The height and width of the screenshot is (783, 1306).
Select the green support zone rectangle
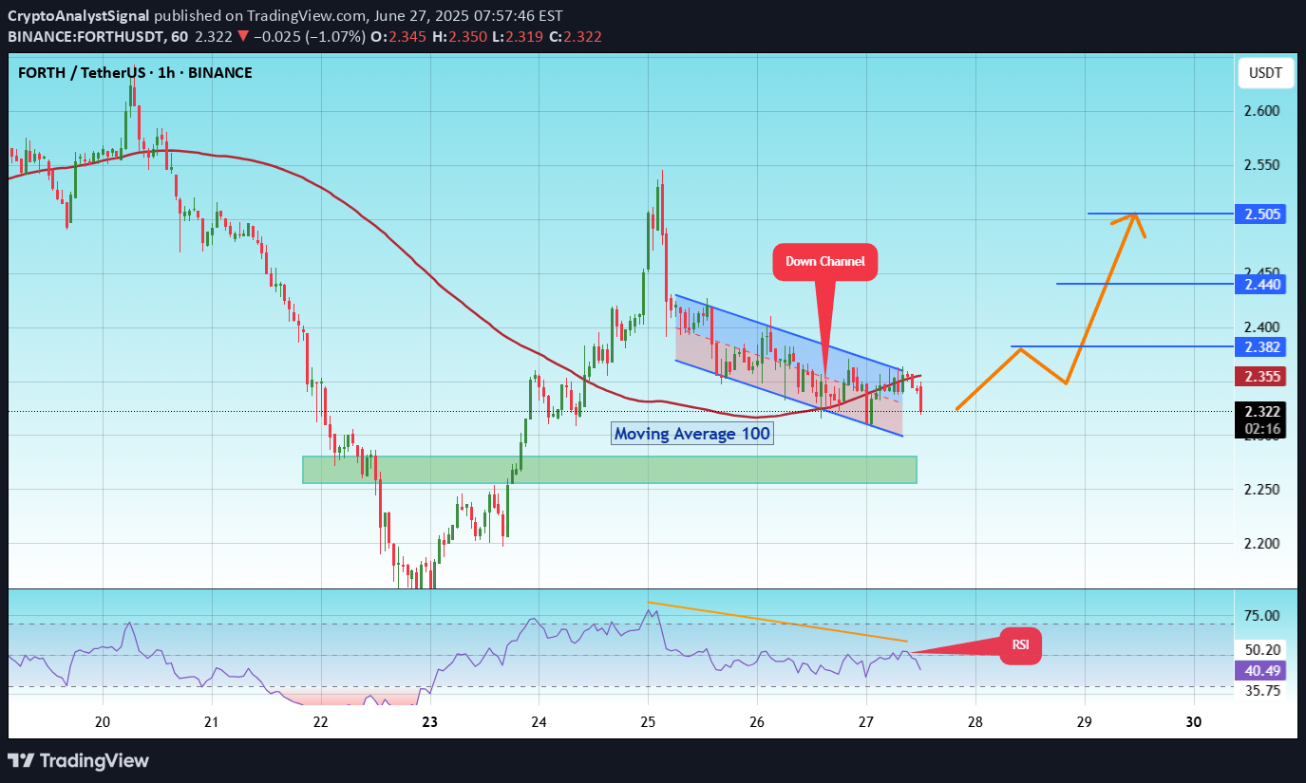[610, 470]
